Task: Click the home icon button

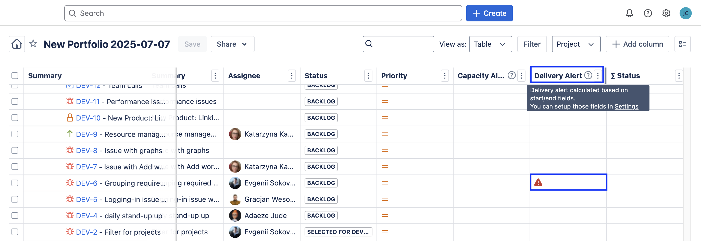Action: point(17,44)
